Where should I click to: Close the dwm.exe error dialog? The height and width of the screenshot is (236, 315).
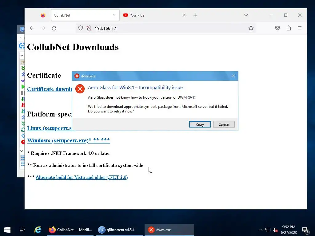pos(233,76)
